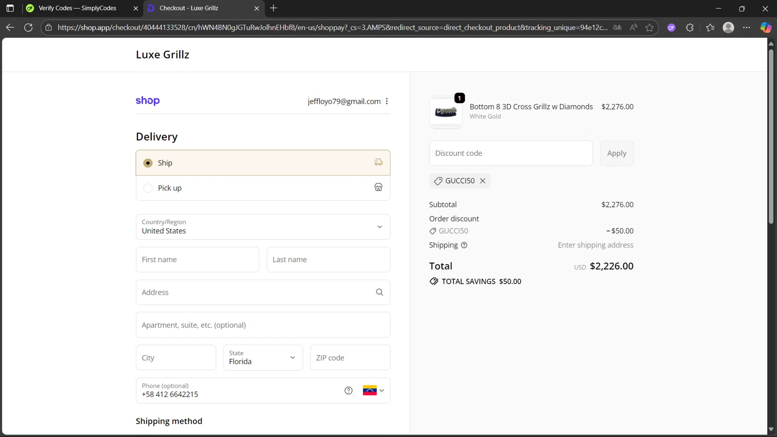
Task: Focus the Last name field
Action: (x=328, y=259)
